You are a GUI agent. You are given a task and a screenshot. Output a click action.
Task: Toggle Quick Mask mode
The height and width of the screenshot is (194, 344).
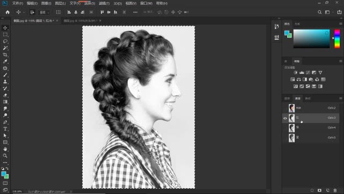coord(5,183)
